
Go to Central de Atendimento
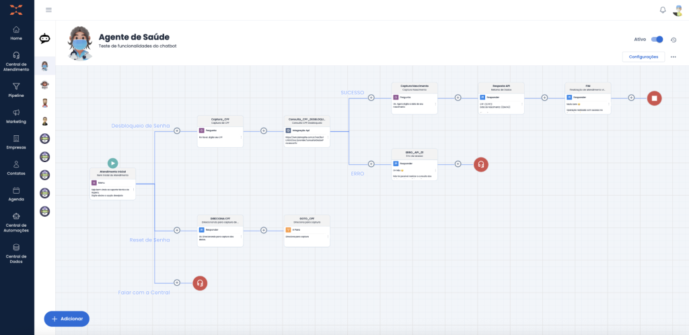17,61
